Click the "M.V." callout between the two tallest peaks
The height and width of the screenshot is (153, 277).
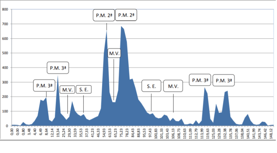click(114, 53)
